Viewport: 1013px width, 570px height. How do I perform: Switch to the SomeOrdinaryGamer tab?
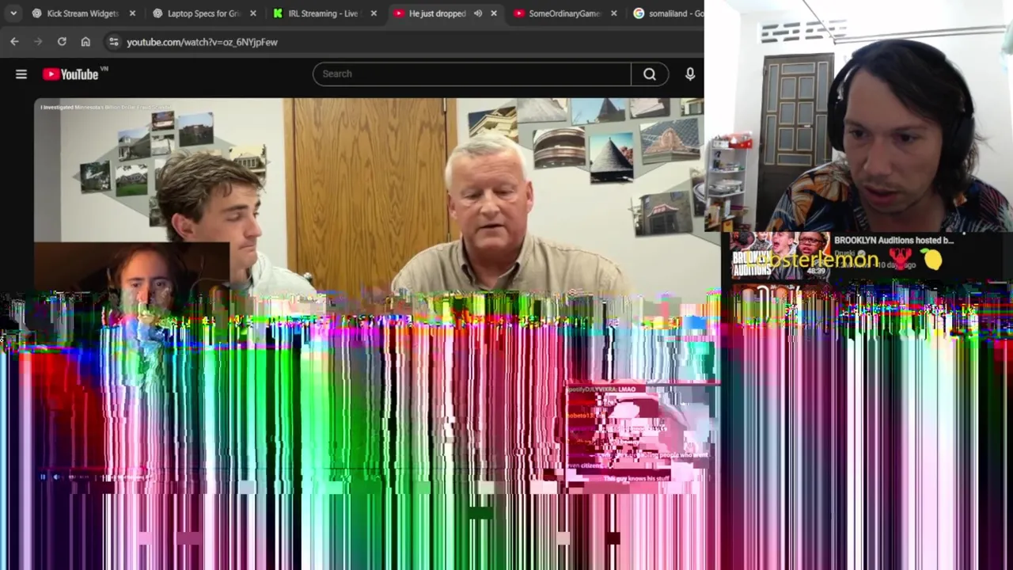(x=564, y=13)
